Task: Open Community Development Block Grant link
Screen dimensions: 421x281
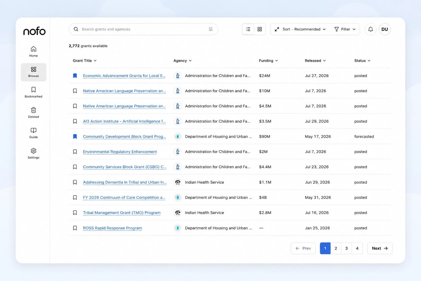Action: [x=124, y=137]
